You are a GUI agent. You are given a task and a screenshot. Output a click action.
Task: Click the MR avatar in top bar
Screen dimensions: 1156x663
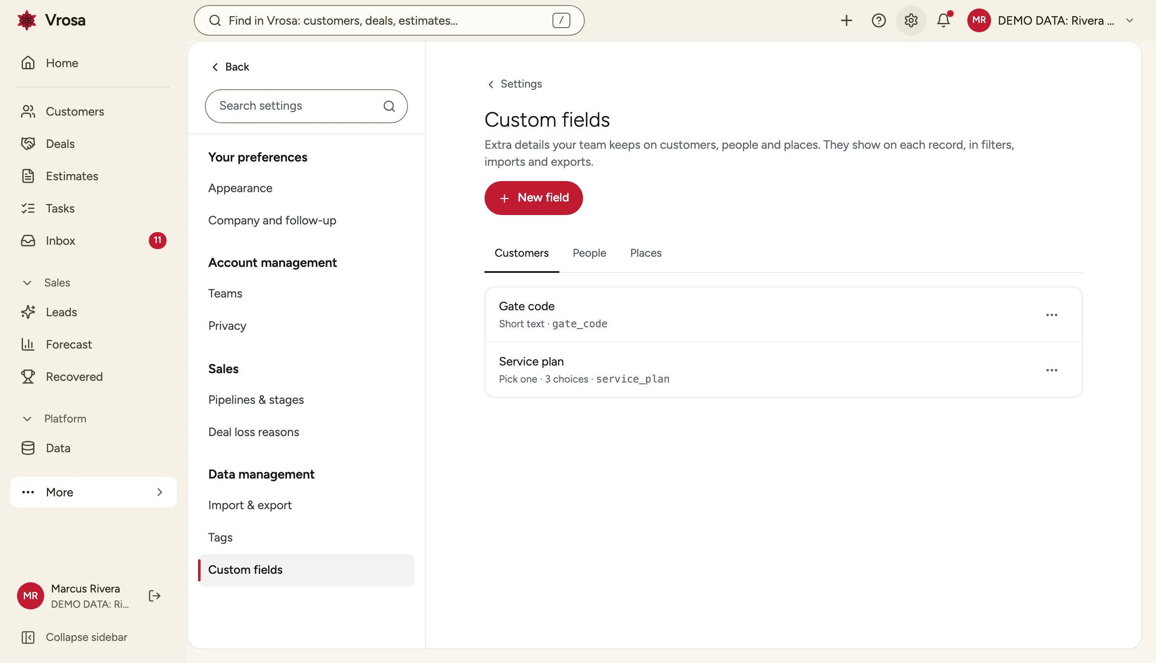coord(978,20)
